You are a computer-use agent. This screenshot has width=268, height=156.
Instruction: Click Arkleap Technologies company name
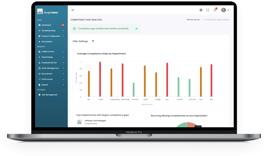95,121
